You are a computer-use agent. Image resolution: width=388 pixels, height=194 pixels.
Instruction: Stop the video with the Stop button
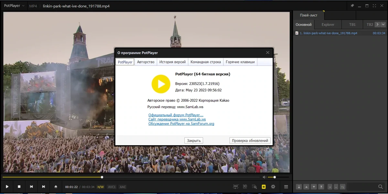click(x=19, y=187)
